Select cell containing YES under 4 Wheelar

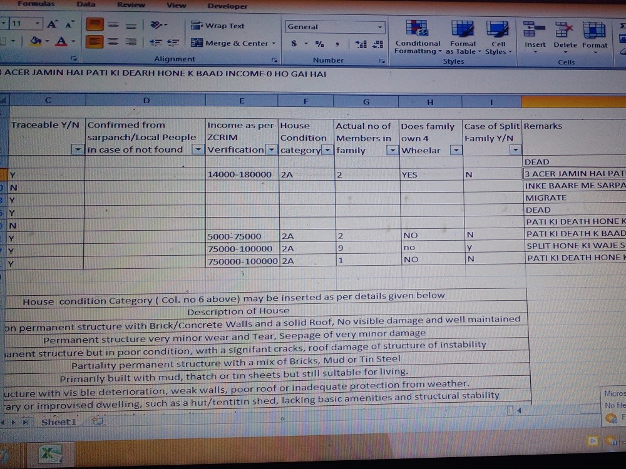pyautogui.click(x=431, y=174)
